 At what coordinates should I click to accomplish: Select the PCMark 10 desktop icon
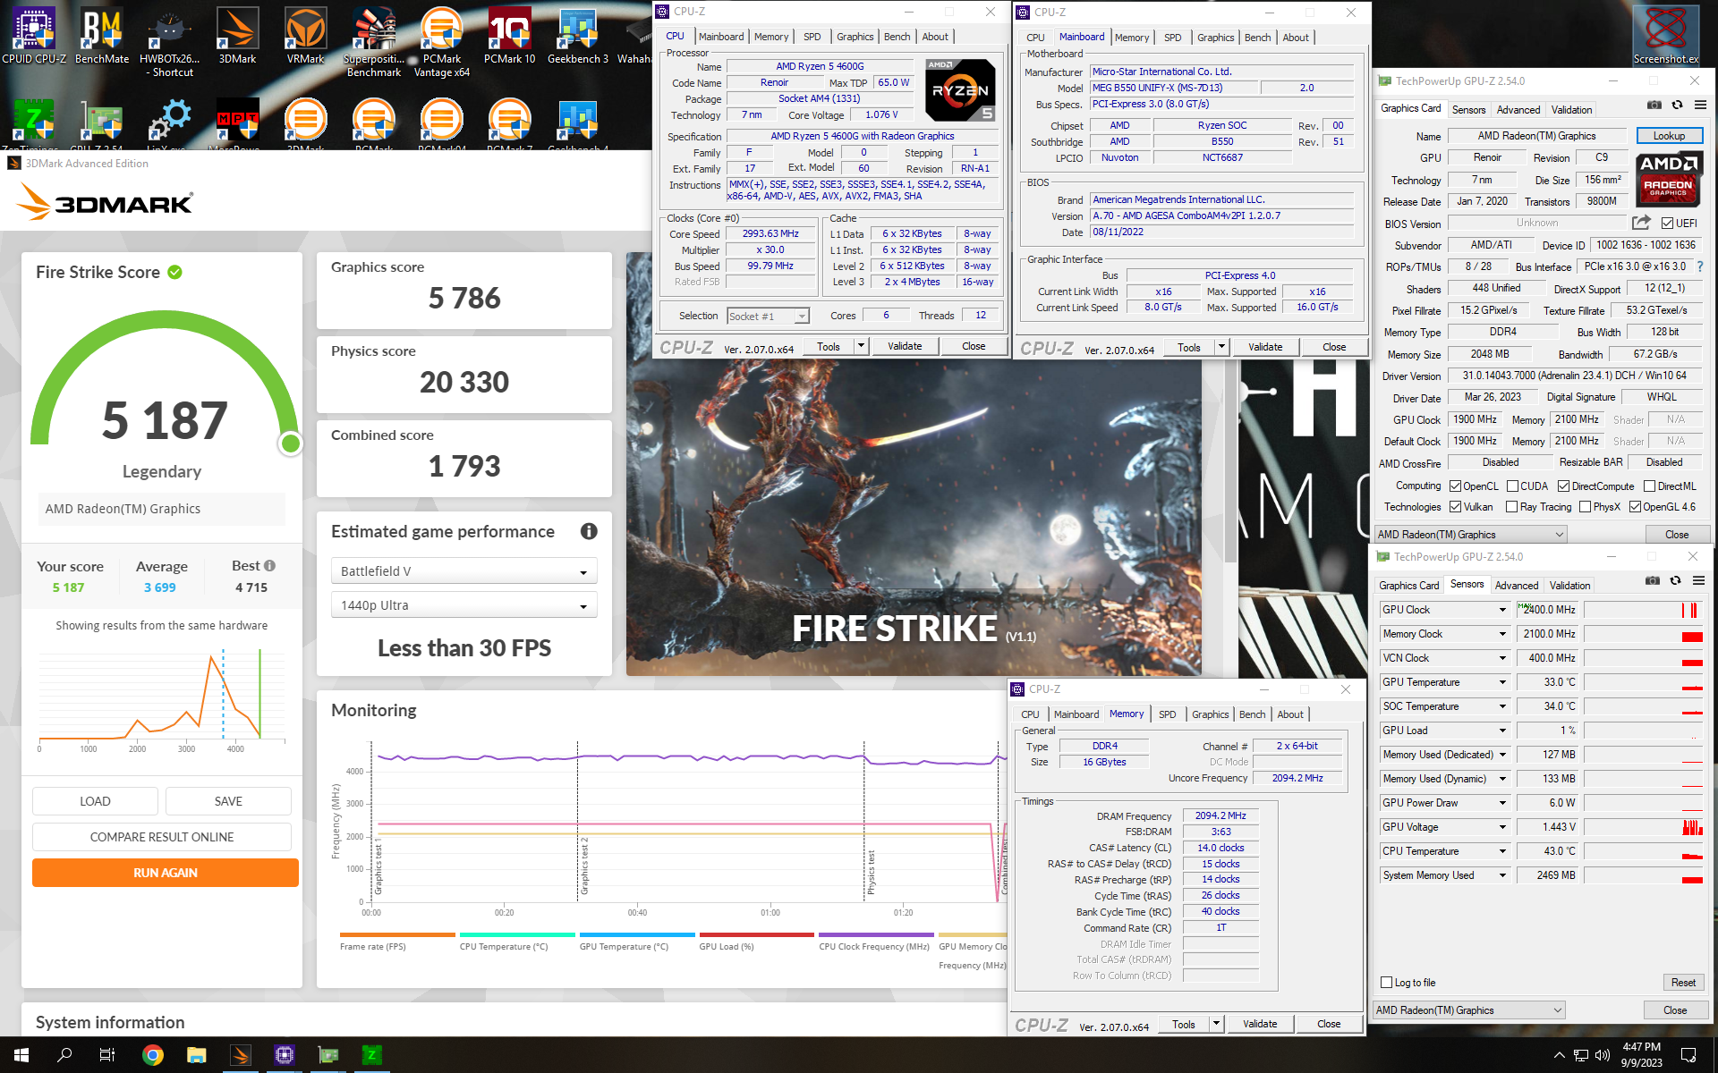510,36
